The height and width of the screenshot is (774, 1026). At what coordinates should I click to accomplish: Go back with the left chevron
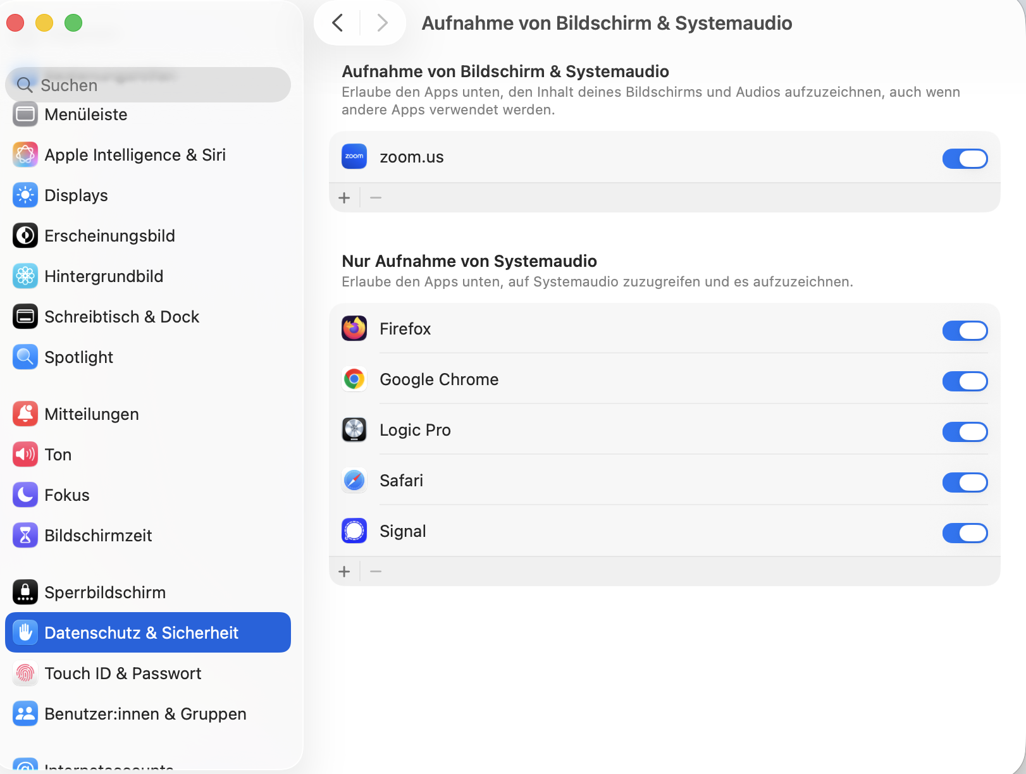click(338, 23)
